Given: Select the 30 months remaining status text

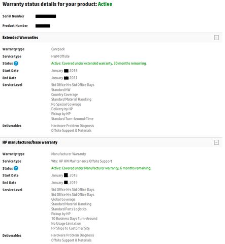Looking at the screenshot, I should tap(99, 64).
